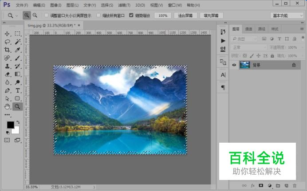
Task: Click the Add layer style fx icon
Action: pos(253,186)
